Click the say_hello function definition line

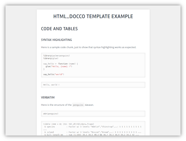point(61,64)
